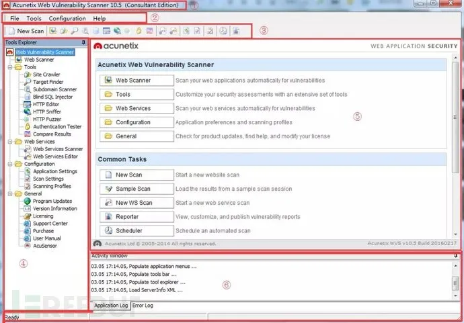Select Compare Results in the tree

pyautogui.click(x=52, y=134)
